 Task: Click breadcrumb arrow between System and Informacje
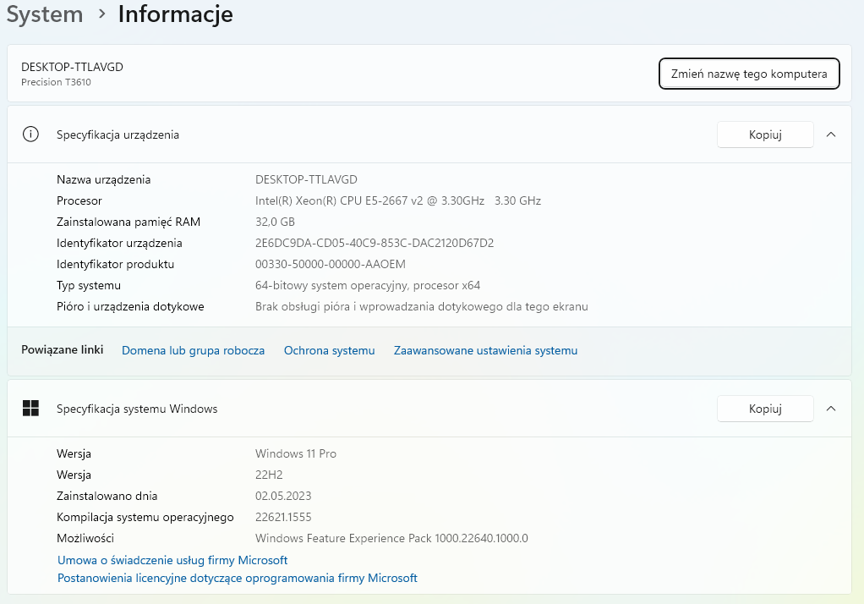coord(101,14)
